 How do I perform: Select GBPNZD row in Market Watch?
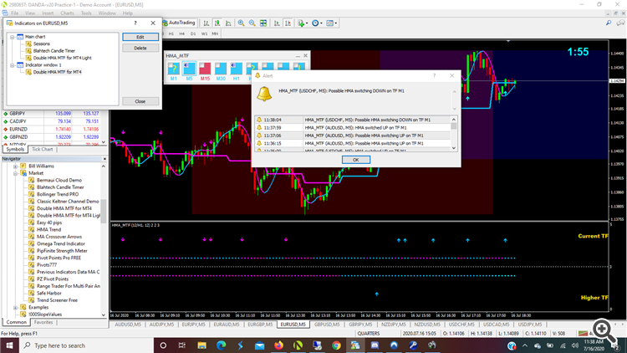point(52,137)
